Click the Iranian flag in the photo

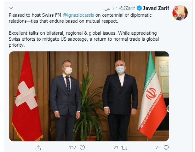[152, 95]
